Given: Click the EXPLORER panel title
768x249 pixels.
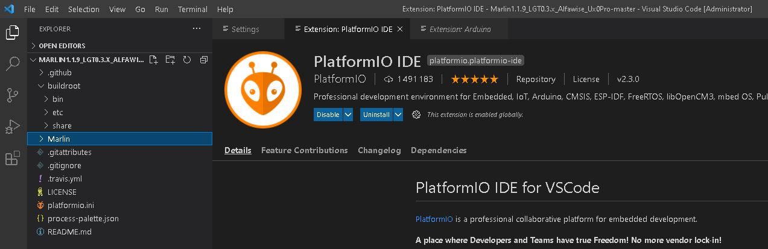Looking at the screenshot, I should click(55, 29).
